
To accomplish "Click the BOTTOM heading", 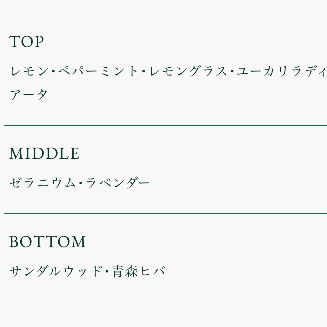I will click(47, 242).
